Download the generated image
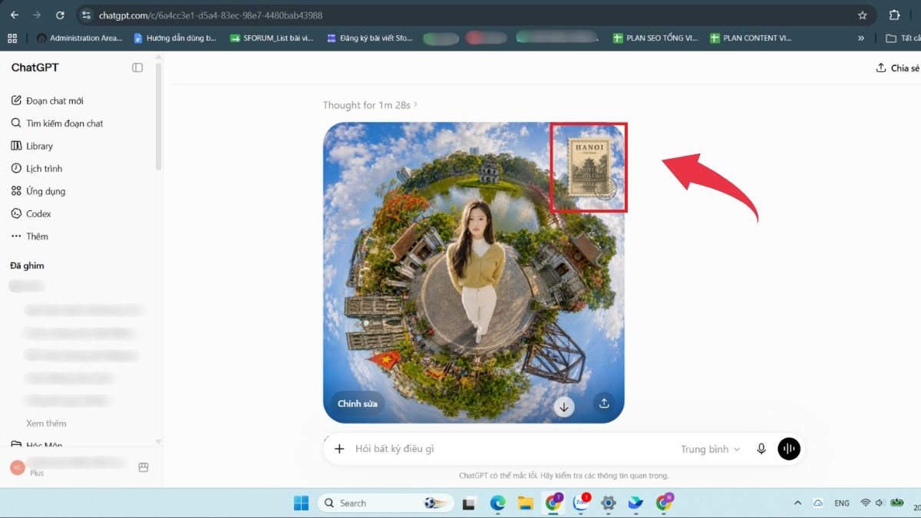Image resolution: width=921 pixels, height=518 pixels. click(564, 407)
